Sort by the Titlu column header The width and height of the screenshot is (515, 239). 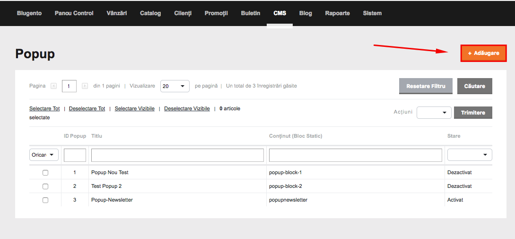tap(96, 136)
